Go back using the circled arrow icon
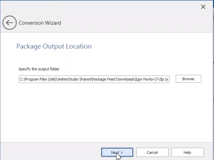This screenshot has width=214, height=160. coord(9,23)
